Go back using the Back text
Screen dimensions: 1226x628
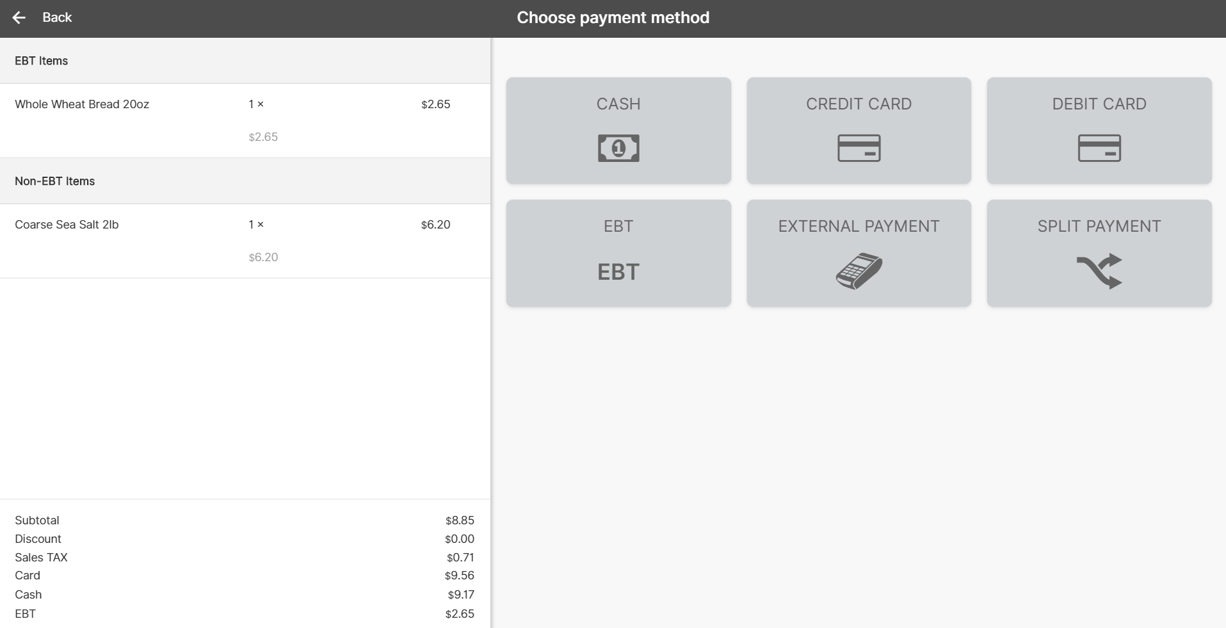pos(57,18)
